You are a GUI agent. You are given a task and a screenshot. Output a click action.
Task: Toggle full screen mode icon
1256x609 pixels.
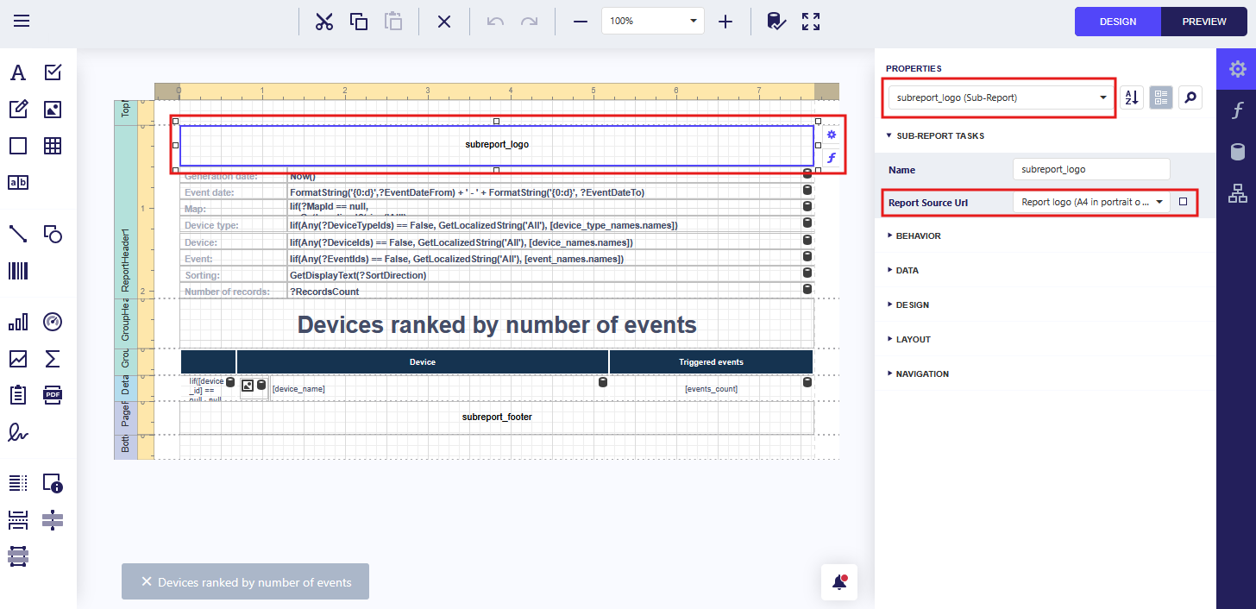coord(811,22)
